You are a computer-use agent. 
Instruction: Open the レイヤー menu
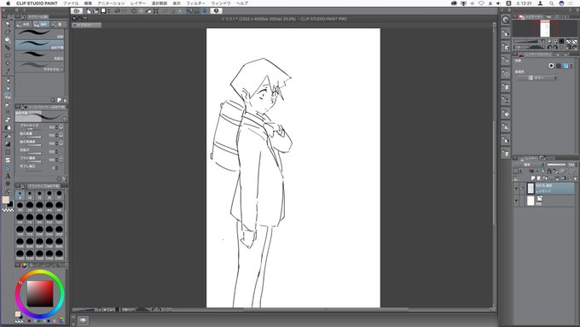pos(138,3)
